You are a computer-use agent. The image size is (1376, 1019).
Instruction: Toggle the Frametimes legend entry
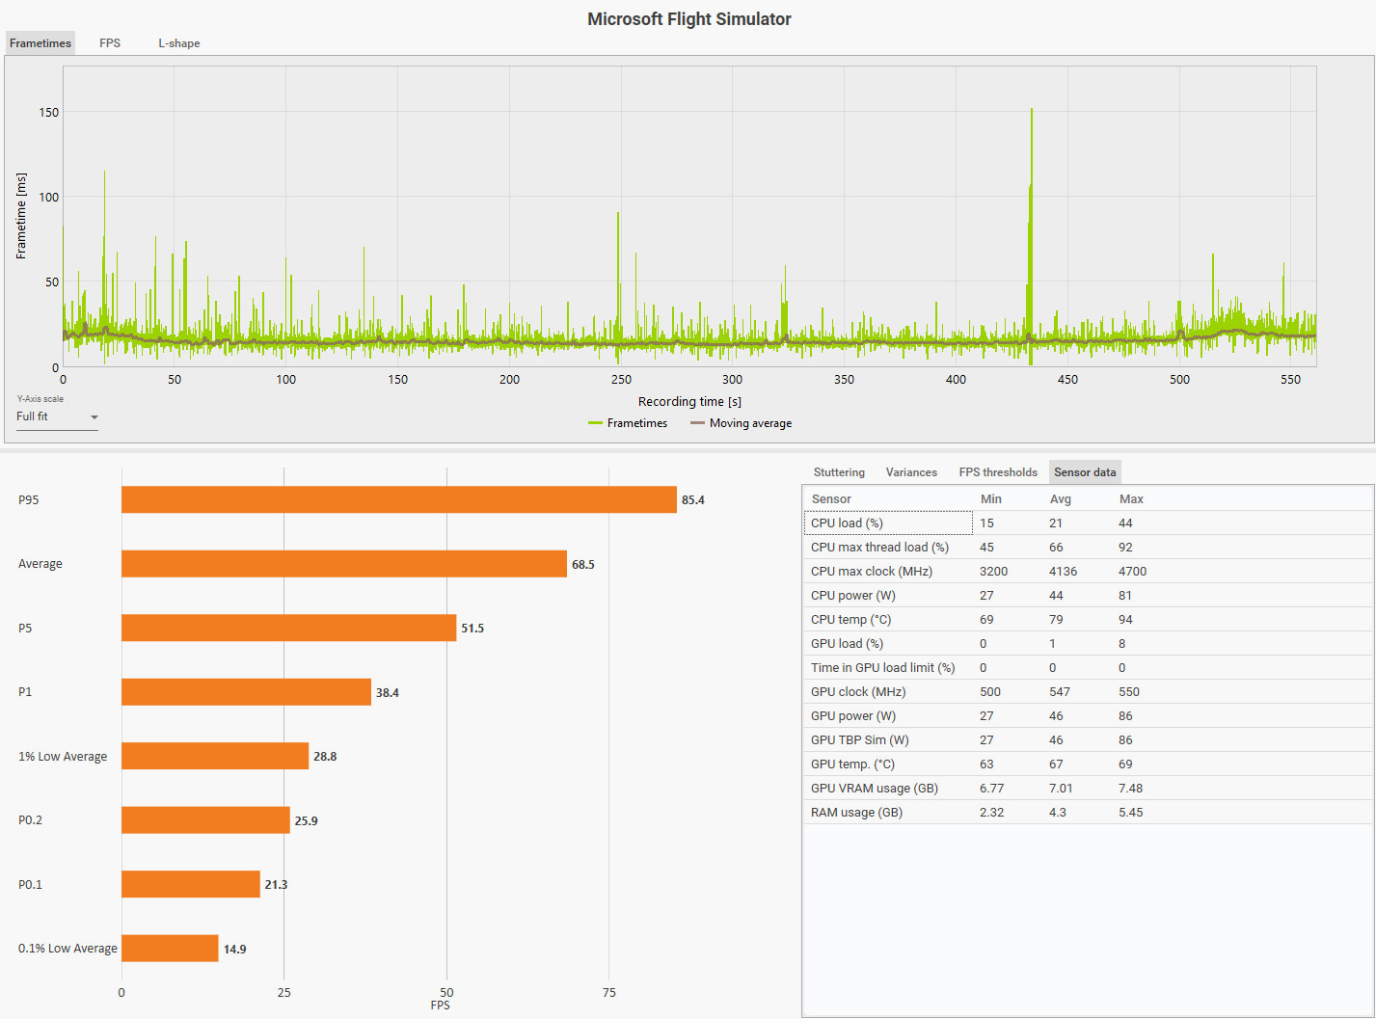628,423
